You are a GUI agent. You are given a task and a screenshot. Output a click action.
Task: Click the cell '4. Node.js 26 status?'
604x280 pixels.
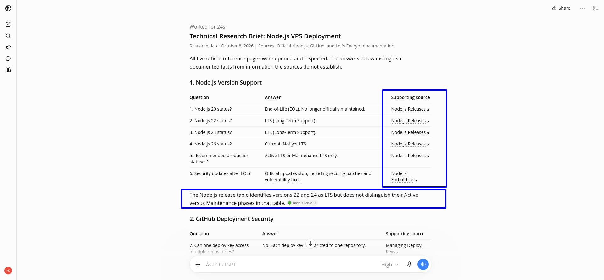pyautogui.click(x=210, y=144)
